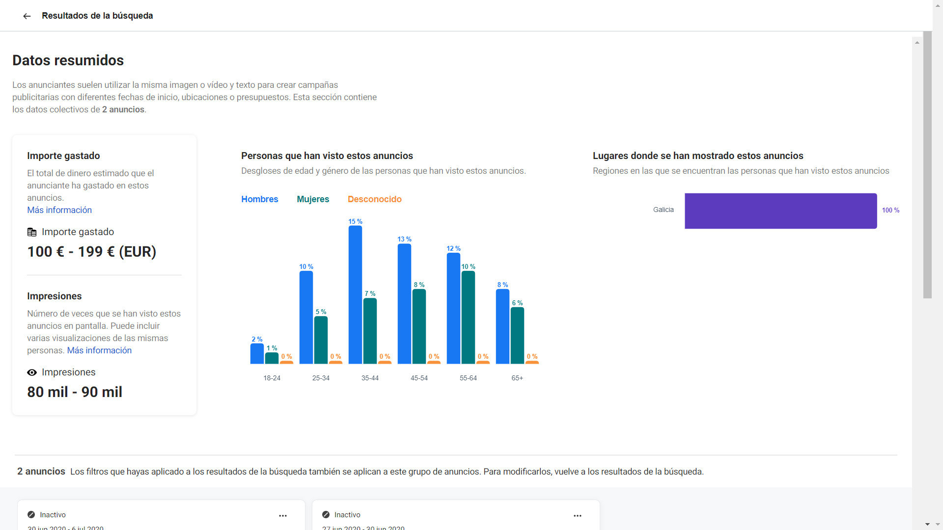The width and height of the screenshot is (943, 530).
Task: Open options menu of the 27 jun 2020 ad
Action: pos(578,515)
